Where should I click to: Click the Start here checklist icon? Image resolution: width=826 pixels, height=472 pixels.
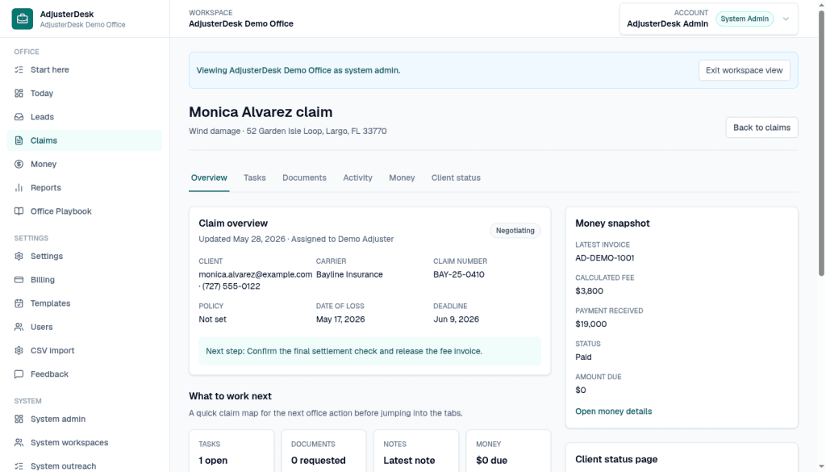coord(19,69)
